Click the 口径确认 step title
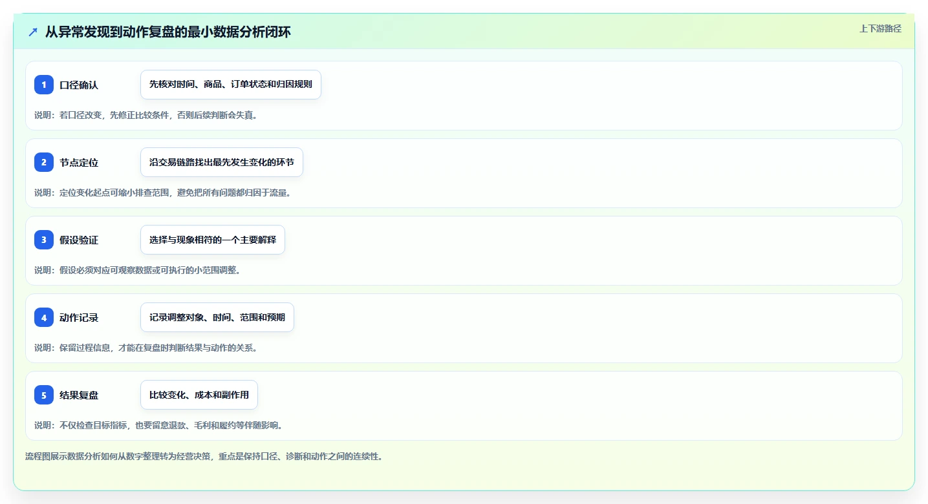Viewport: 928px width, 504px height. [79, 85]
